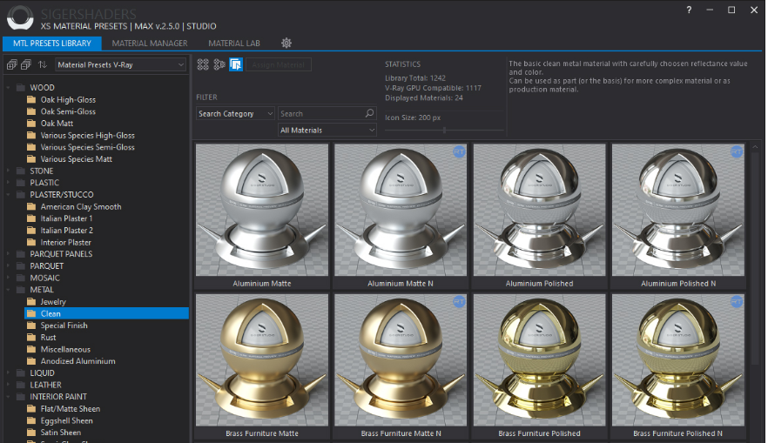Click RT badge on Aluminium Matte N
The height and width of the screenshot is (443, 768).
(459, 151)
